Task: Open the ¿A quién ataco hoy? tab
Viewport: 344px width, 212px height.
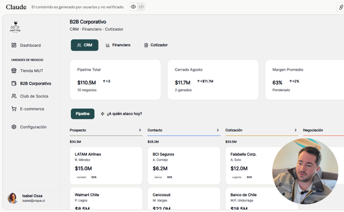Action: point(121,114)
